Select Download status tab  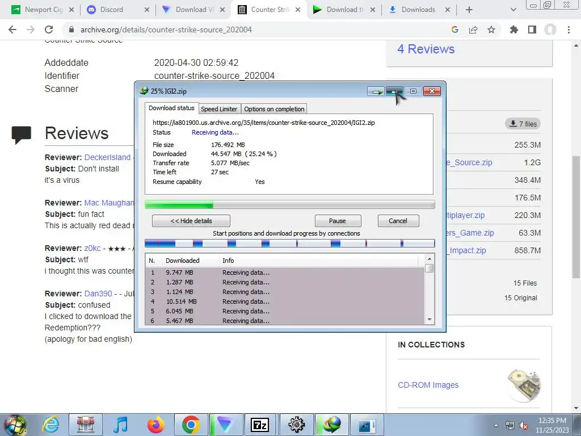(171, 108)
